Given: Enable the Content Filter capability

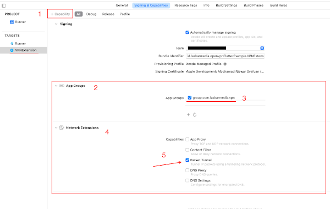Looking at the screenshot, I should click(x=187, y=150).
